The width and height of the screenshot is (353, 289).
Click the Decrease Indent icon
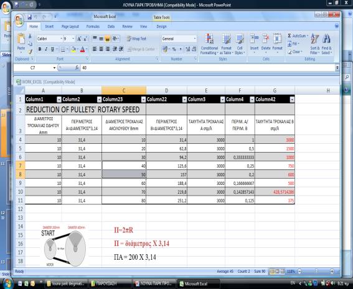tap(115, 49)
